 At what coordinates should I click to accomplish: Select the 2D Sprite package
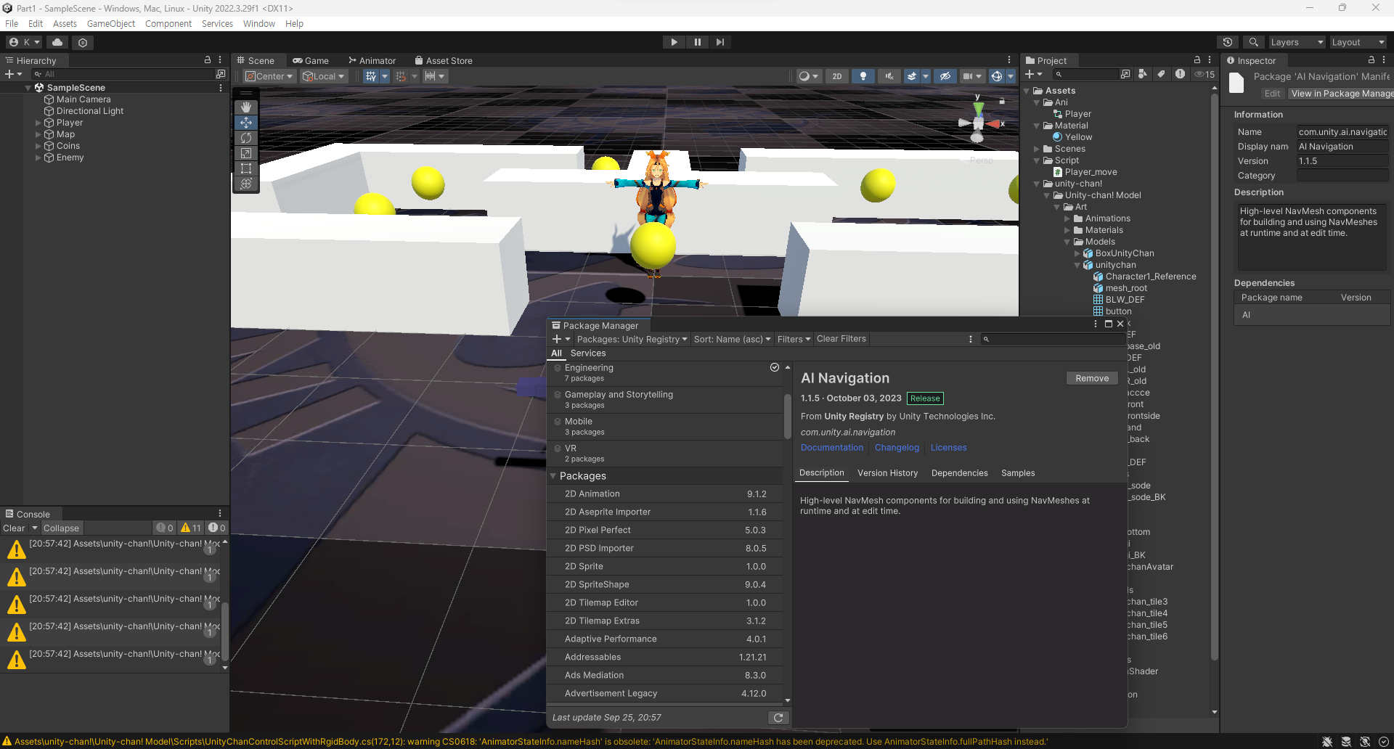pyautogui.click(x=665, y=567)
